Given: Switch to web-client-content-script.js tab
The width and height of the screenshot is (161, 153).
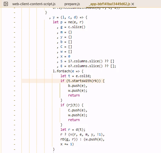Looking at the screenshot, I should click(34, 4).
